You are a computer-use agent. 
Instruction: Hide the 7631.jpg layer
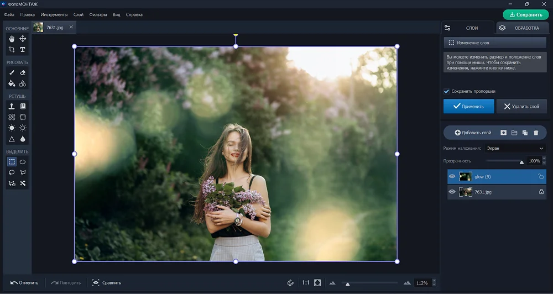[x=452, y=192]
